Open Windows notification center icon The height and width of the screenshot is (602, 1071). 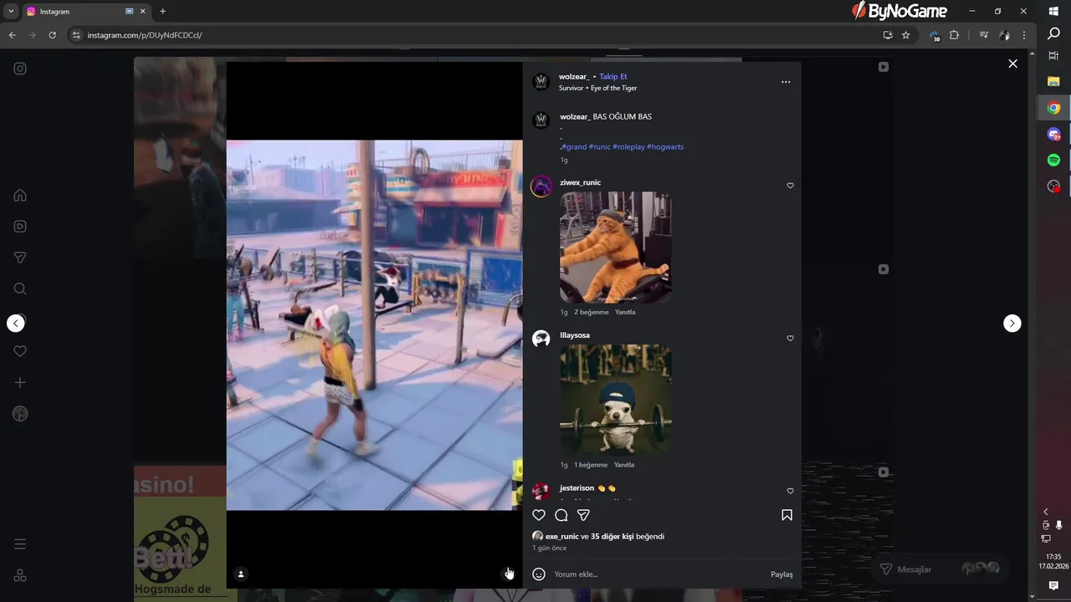[x=1053, y=586]
